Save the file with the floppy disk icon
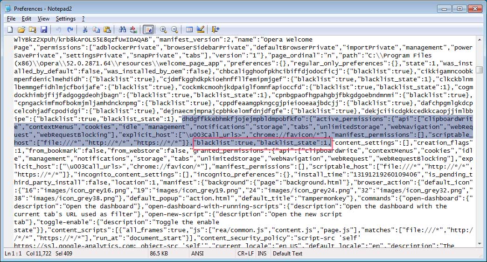The width and height of the screenshot is (487, 262). (44, 29)
